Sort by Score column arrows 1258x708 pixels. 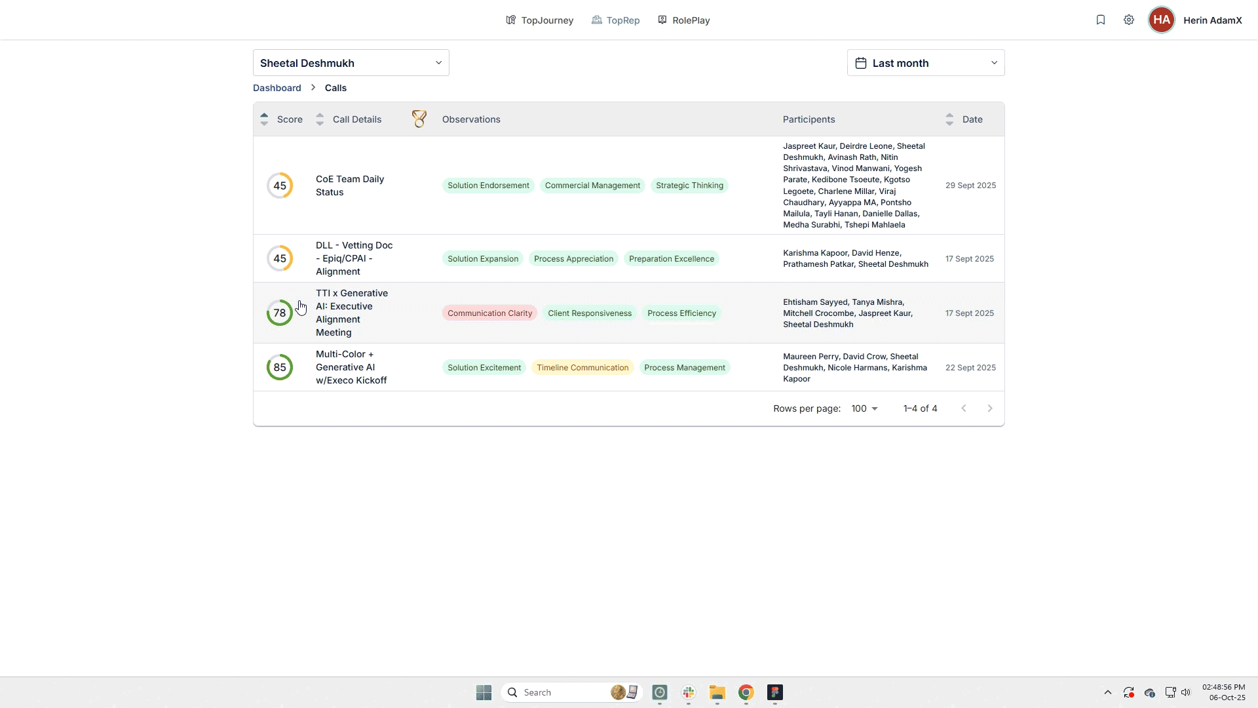(x=264, y=119)
